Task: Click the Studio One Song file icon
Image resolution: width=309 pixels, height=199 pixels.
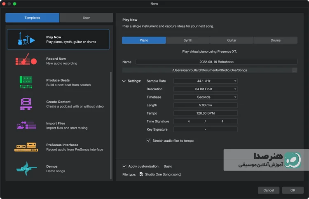Action: pyautogui.click(x=141, y=174)
